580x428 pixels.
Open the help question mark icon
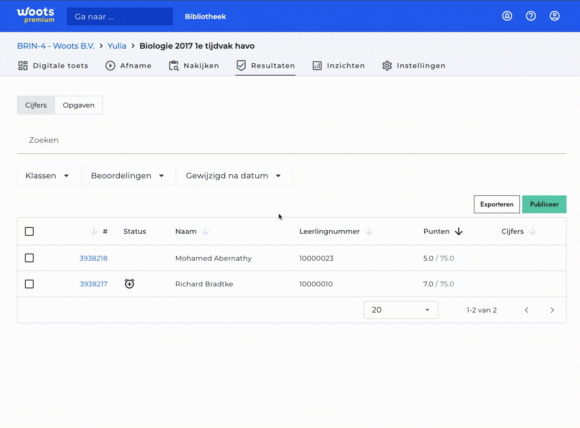pos(531,16)
